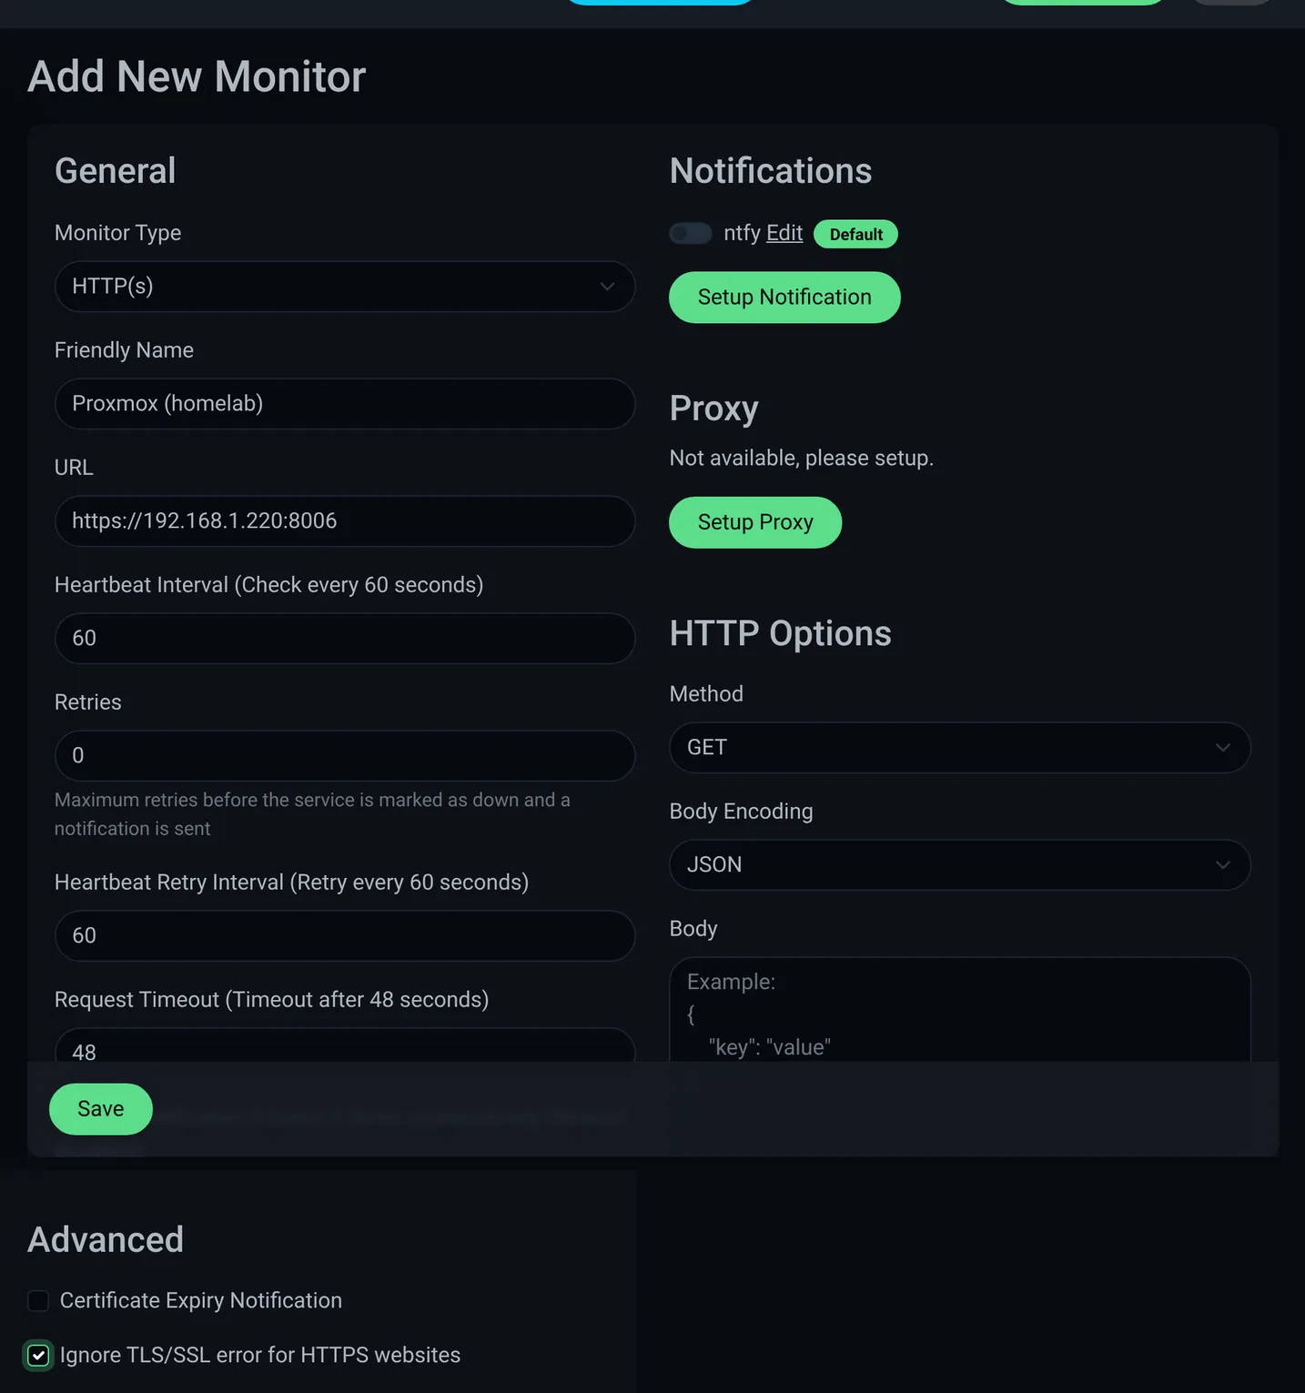Screen dimensions: 1305x1393
Task: Click the 'Advanced' section heading
Action: pos(106,1239)
